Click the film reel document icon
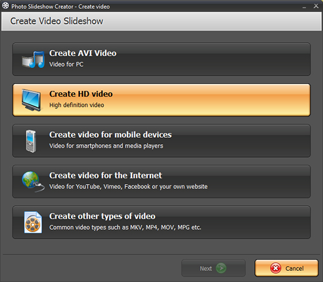323x282 pixels. [x=33, y=222]
